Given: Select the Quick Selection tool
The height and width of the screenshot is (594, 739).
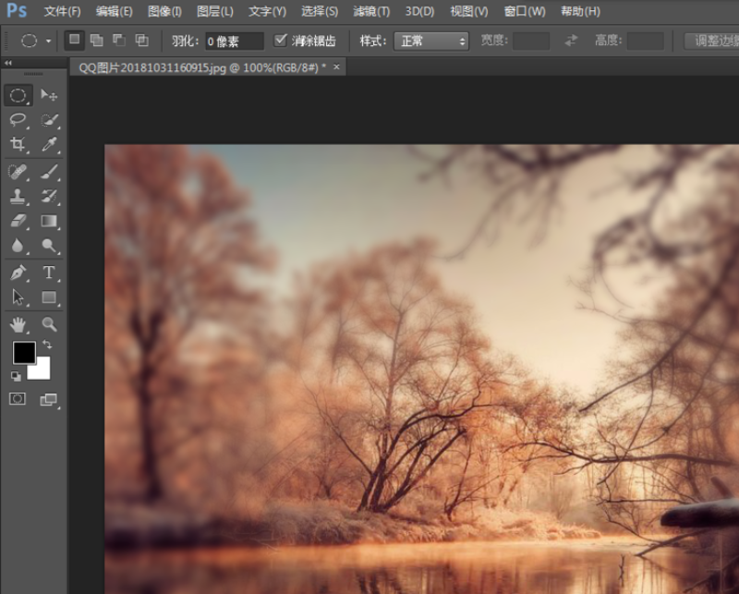Looking at the screenshot, I should (x=49, y=120).
